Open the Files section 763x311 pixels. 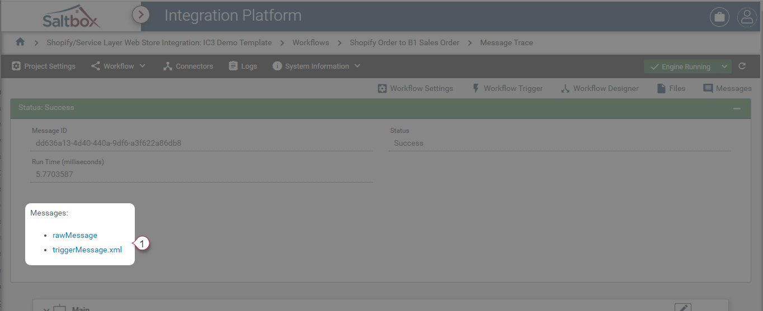pyautogui.click(x=671, y=88)
